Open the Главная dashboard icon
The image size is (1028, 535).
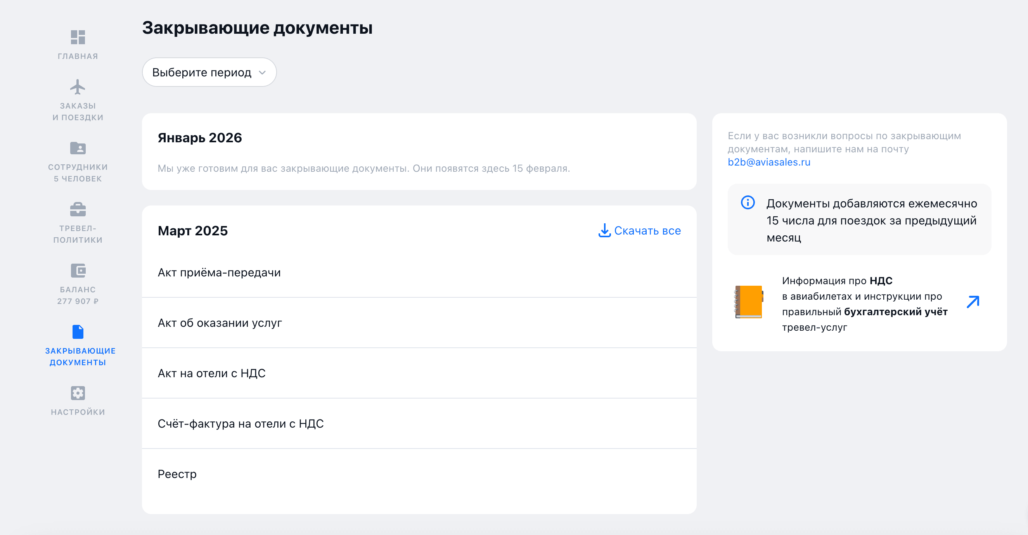78,37
